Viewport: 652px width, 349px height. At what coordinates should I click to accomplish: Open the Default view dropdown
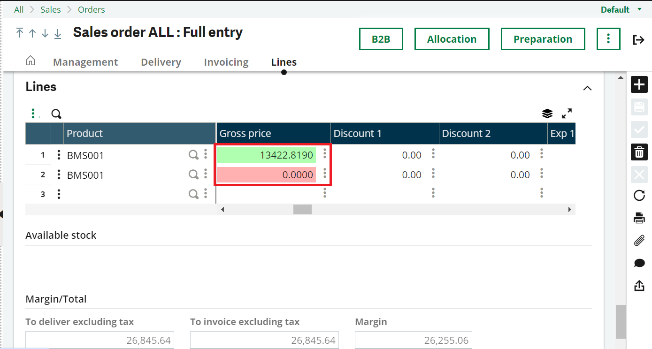coord(621,9)
